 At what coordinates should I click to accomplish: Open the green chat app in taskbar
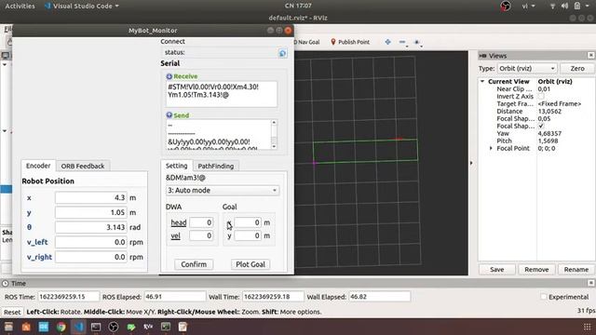[131, 327]
